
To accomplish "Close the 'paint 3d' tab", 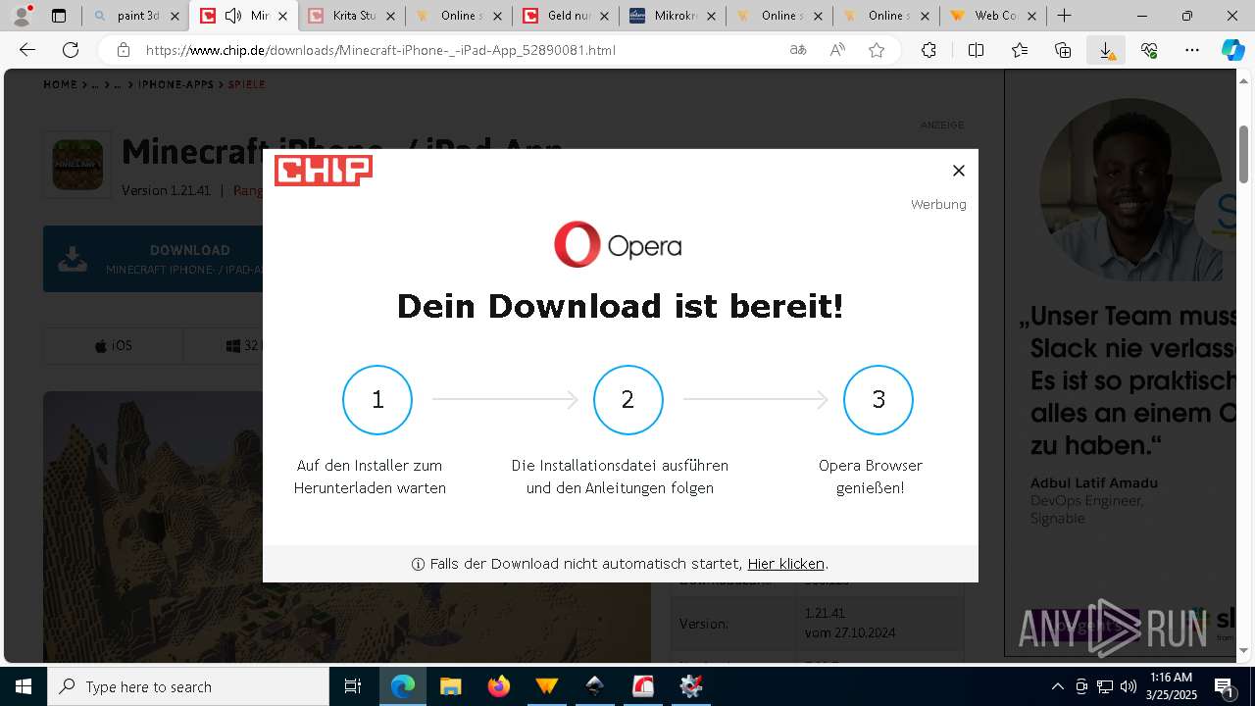I will 175,16.
